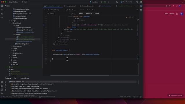The width and height of the screenshot is (185, 104).
Task: Close the find and replace bar
Action: click(137, 10)
